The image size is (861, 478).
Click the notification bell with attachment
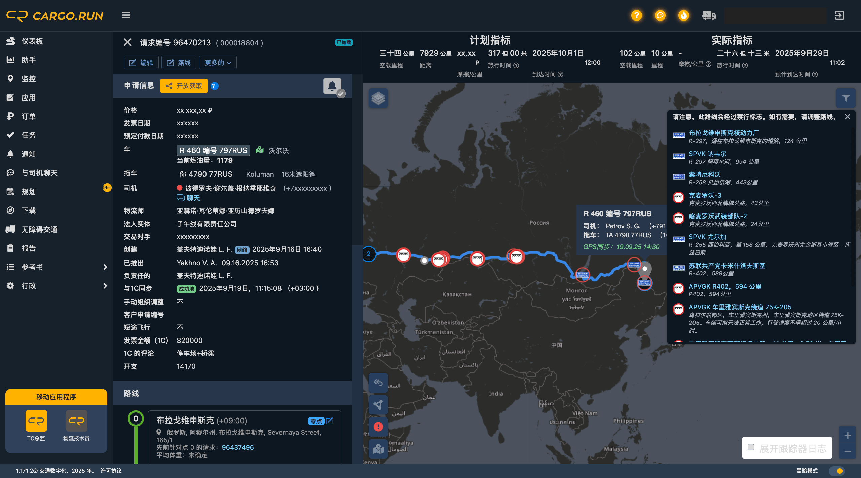(x=332, y=86)
